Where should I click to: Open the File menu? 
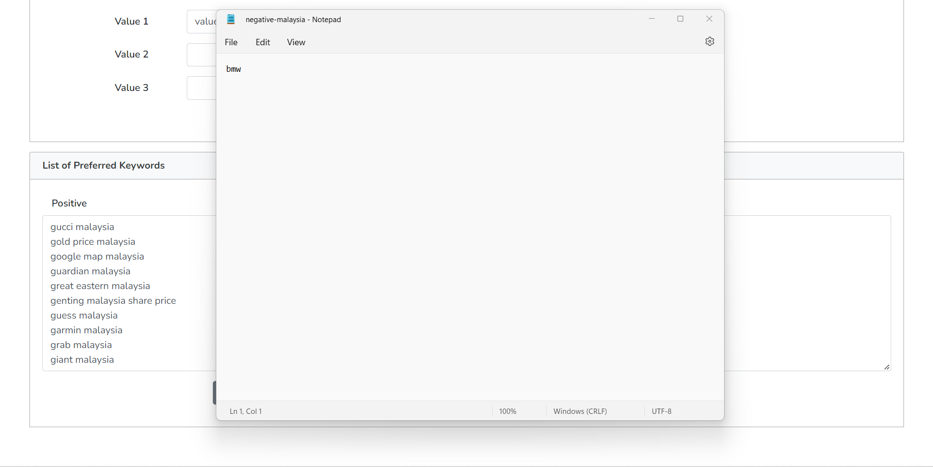tap(231, 42)
